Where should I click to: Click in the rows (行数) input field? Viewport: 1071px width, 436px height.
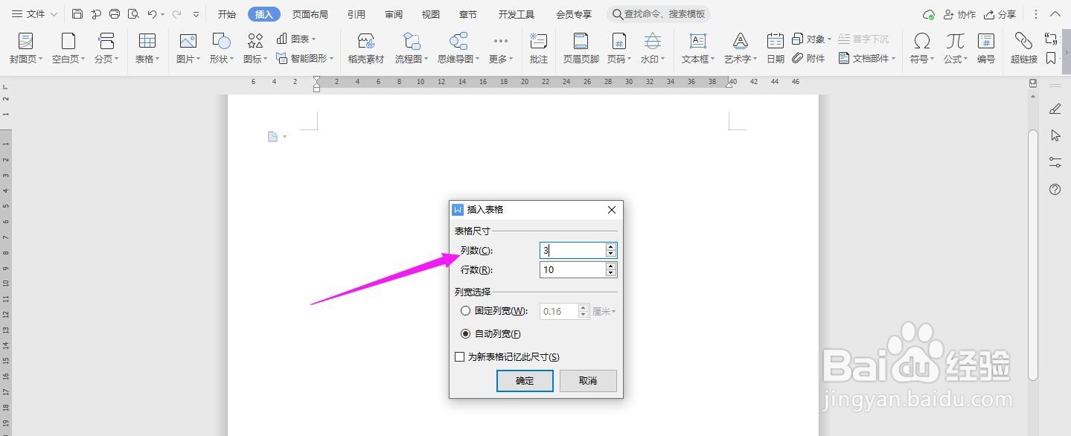[572, 269]
